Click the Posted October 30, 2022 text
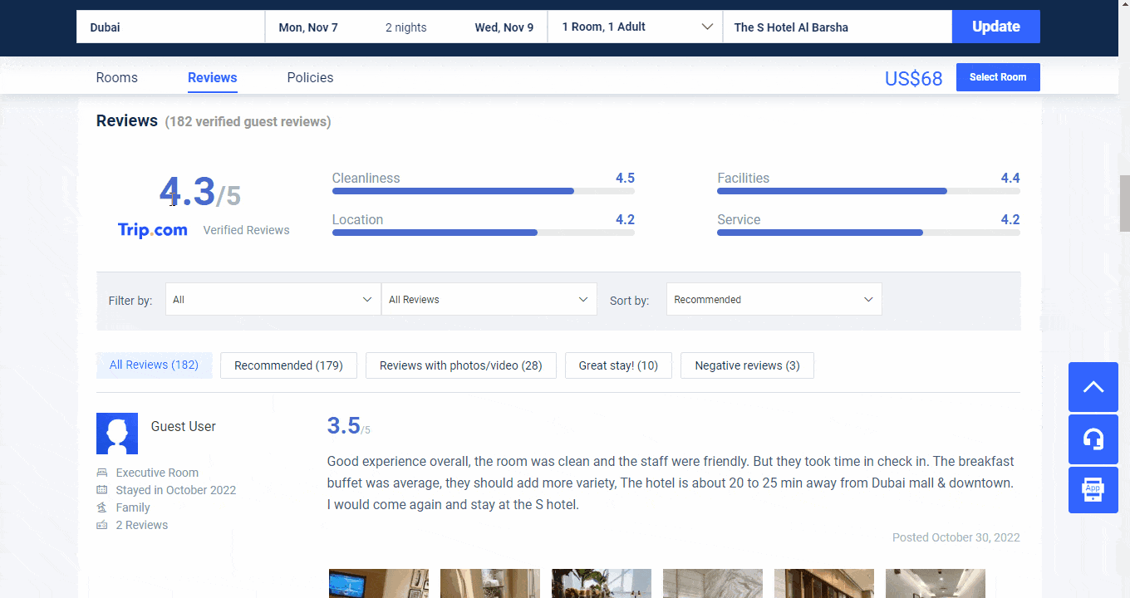 click(956, 537)
